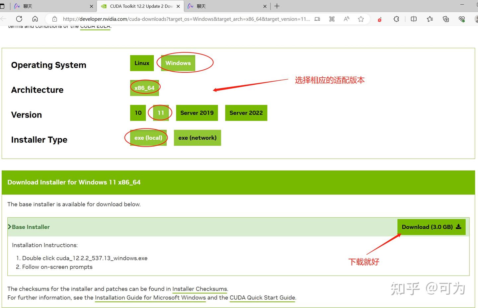The height and width of the screenshot is (308, 478).
Task: Activate Read aloud icon in address bar
Action: pyautogui.click(x=347, y=19)
